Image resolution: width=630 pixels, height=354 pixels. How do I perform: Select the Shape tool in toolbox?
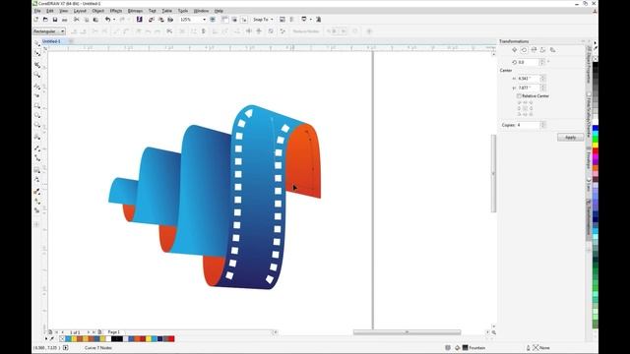(x=37, y=53)
